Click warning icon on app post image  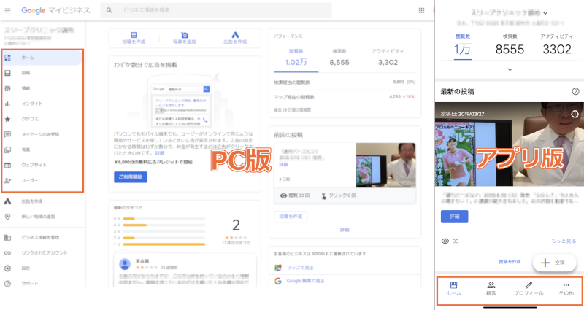coord(575,114)
